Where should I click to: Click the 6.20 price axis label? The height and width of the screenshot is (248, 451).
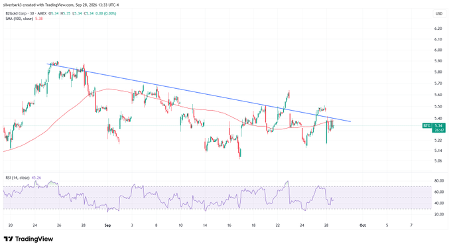(438, 29)
